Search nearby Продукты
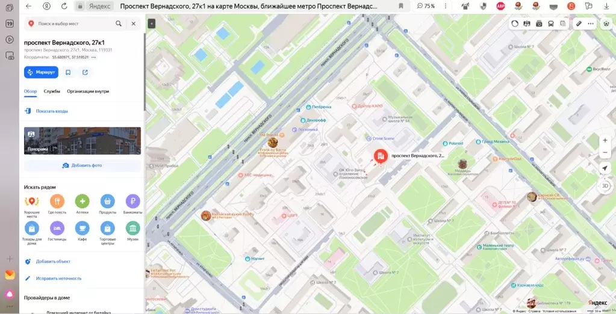616x314 pixels. point(108,204)
